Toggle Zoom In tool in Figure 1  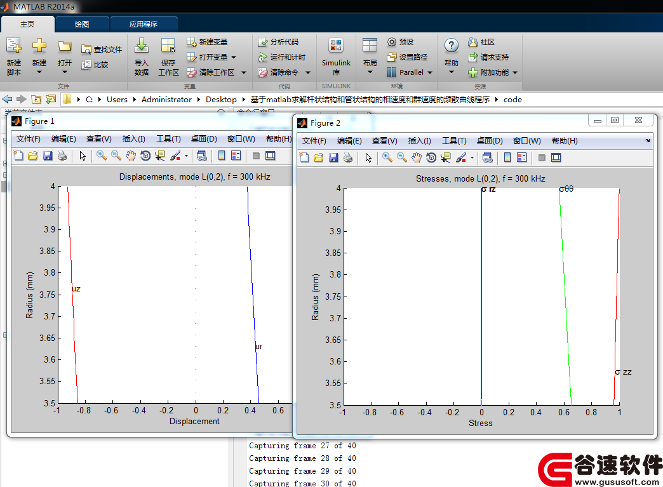102,156
